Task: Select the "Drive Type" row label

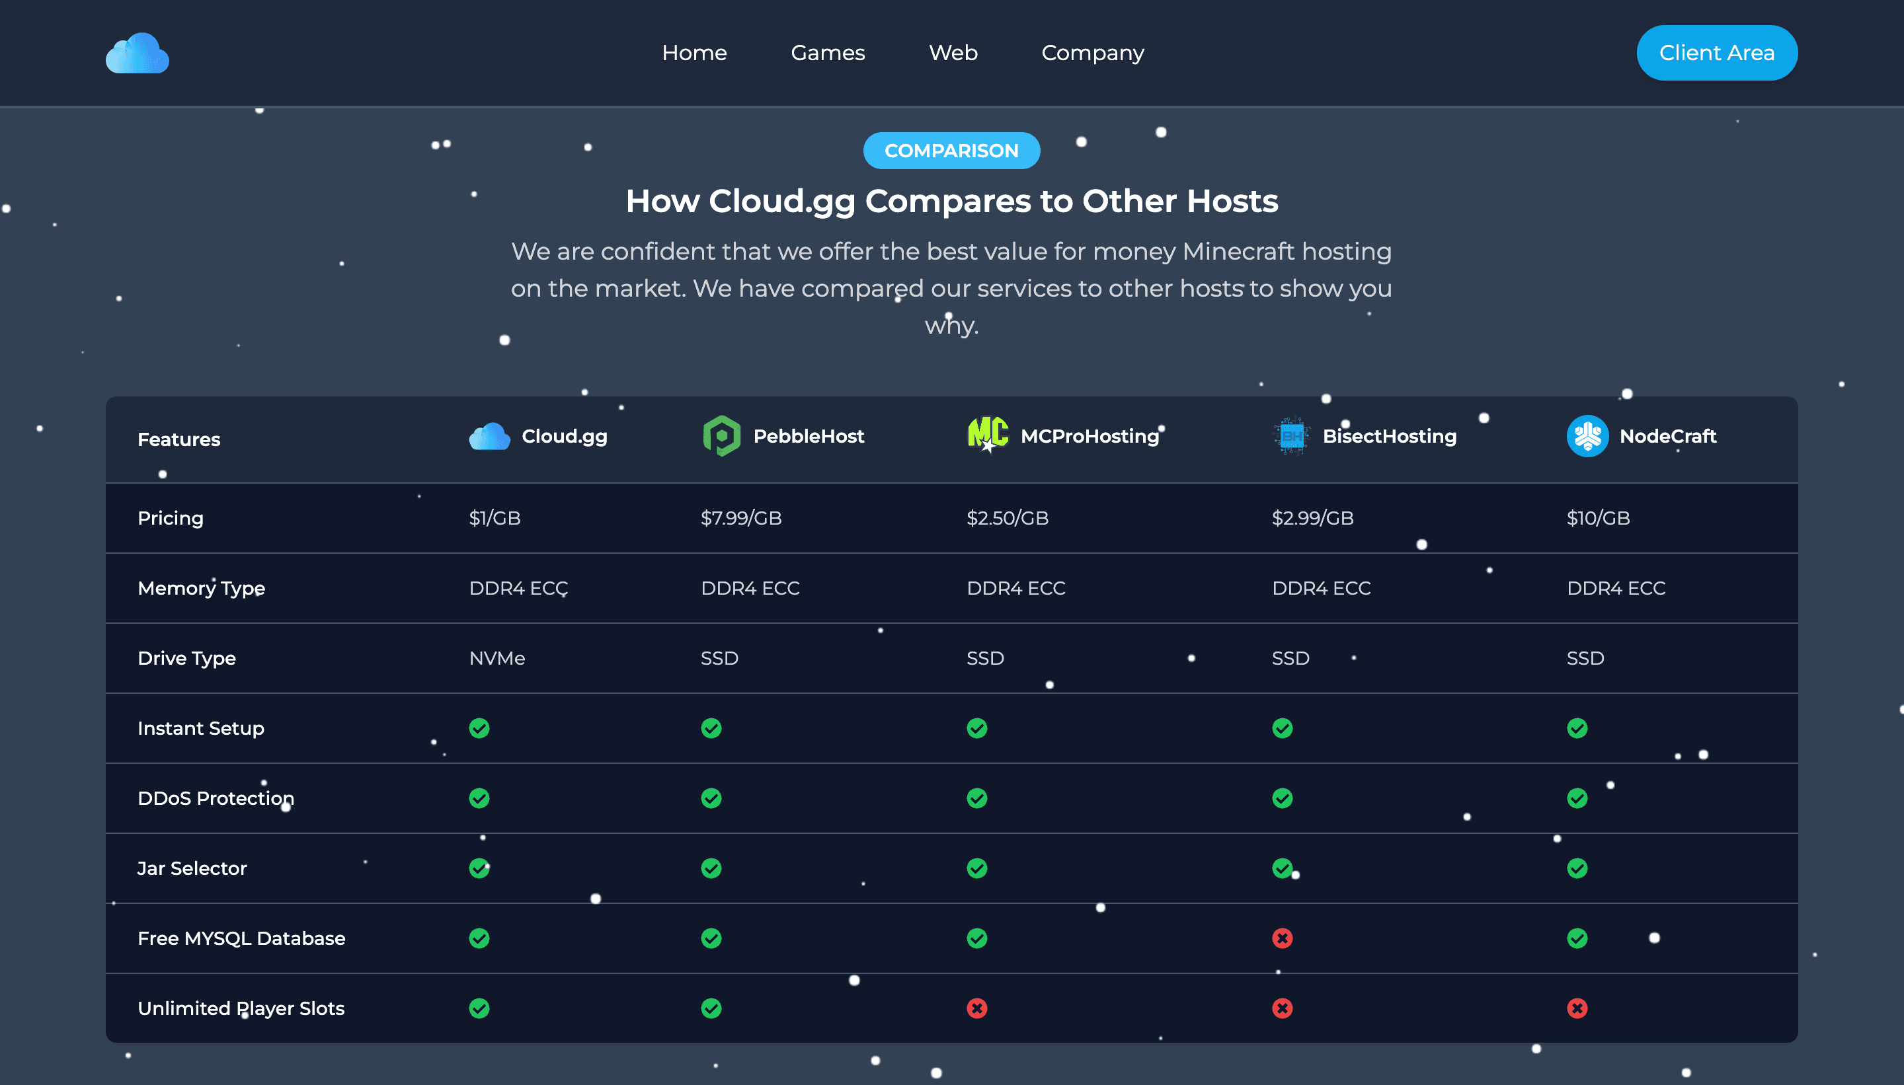Action: point(186,659)
